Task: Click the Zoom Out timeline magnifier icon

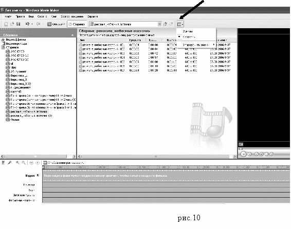Action: click(x=24, y=163)
